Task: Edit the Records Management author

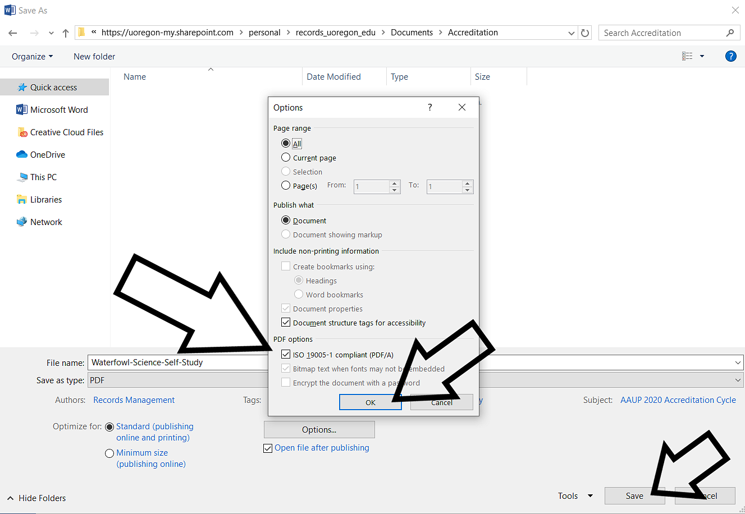Action: 134,400
